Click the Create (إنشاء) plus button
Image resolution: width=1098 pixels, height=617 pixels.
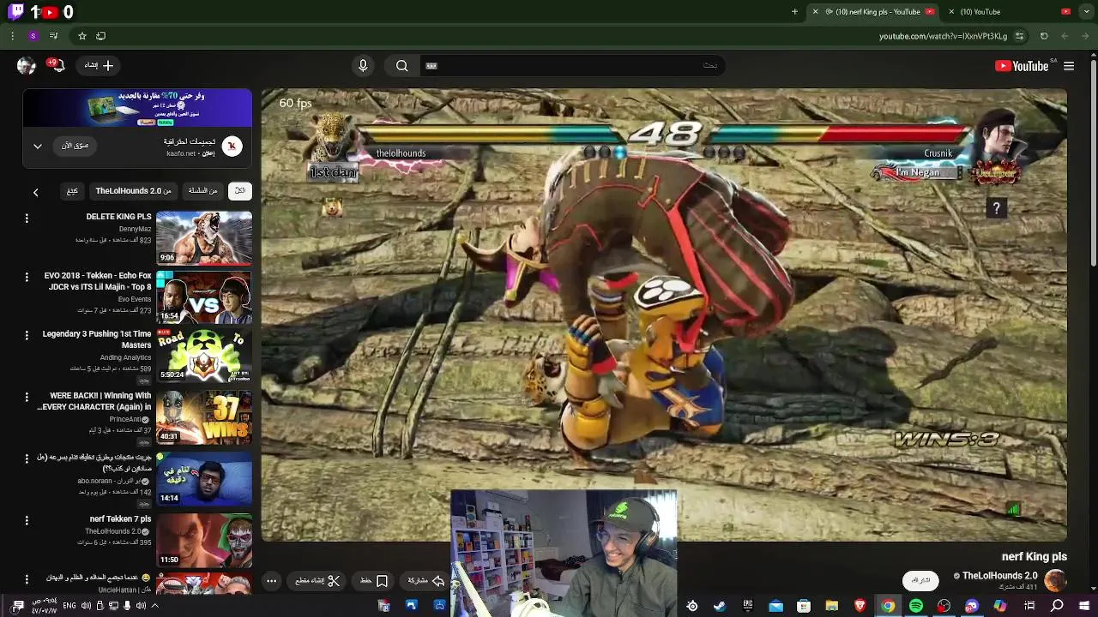point(100,65)
